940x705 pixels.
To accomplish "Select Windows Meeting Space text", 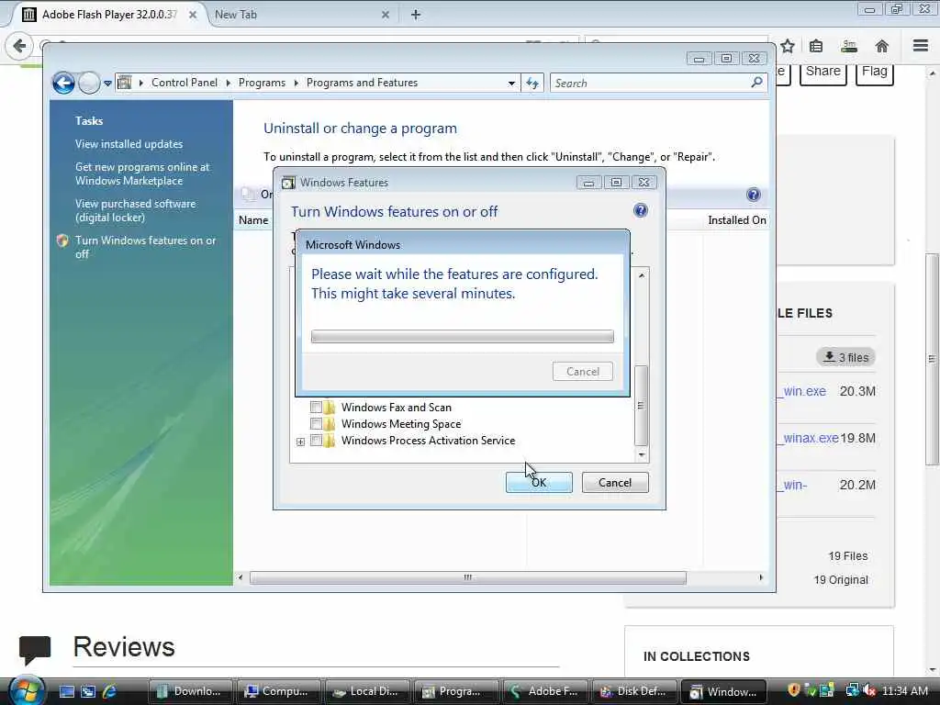I will 401,424.
